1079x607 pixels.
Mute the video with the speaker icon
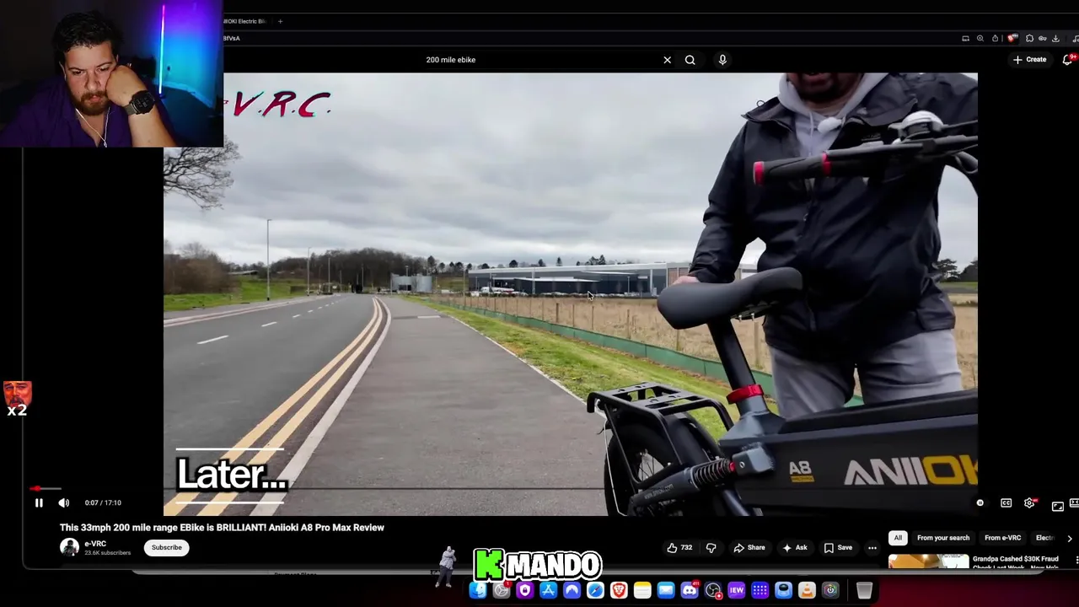64,503
